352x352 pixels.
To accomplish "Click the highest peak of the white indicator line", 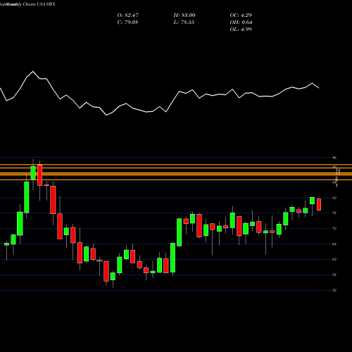I will (x=33, y=71).
